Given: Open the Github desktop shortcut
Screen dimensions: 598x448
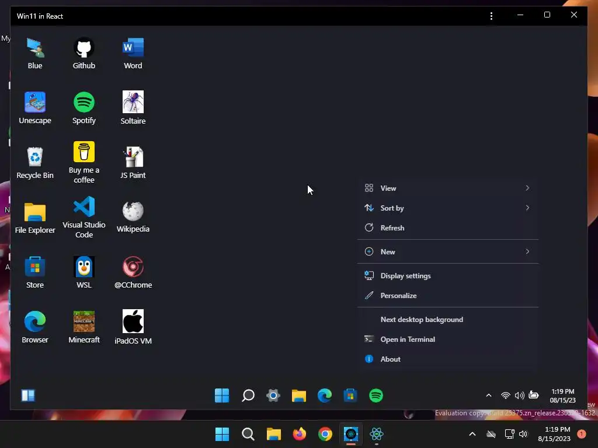Looking at the screenshot, I should [84, 53].
